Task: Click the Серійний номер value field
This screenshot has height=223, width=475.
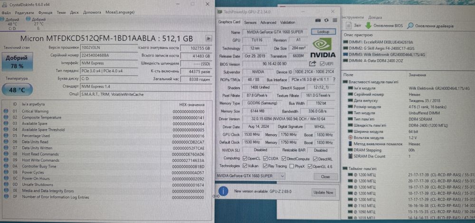Action: click(108, 56)
